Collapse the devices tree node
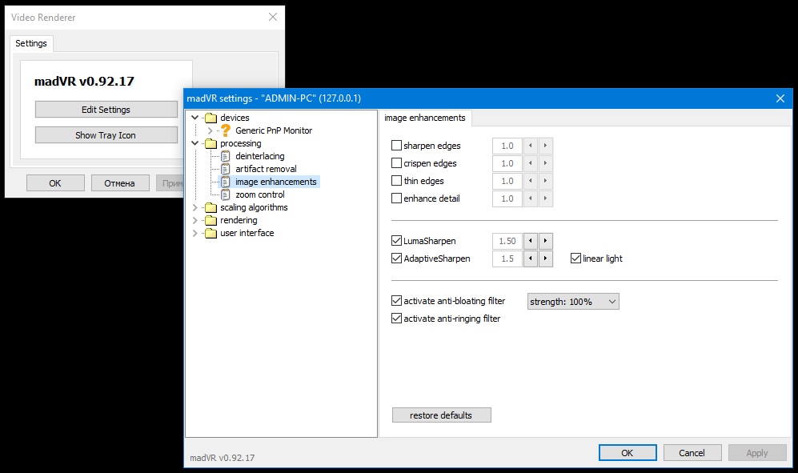798x473 pixels. click(x=195, y=118)
